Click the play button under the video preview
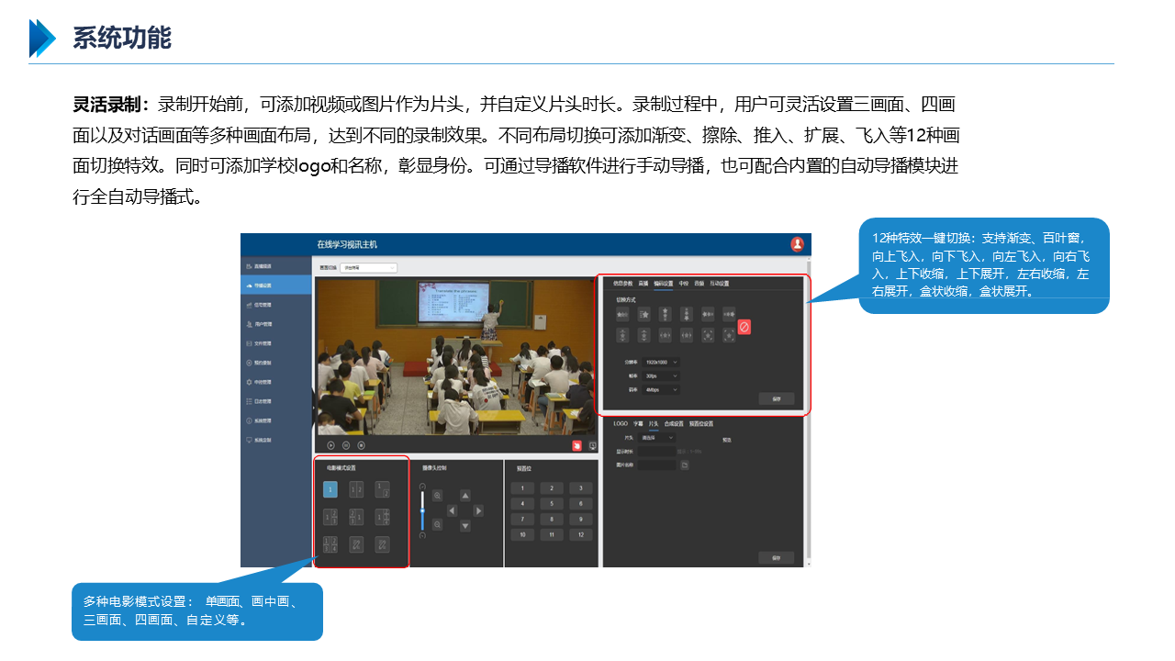The width and height of the screenshot is (1175, 661). (330, 445)
